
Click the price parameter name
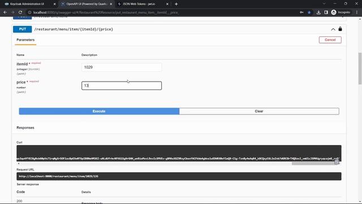pyautogui.click(x=21, y=82)
